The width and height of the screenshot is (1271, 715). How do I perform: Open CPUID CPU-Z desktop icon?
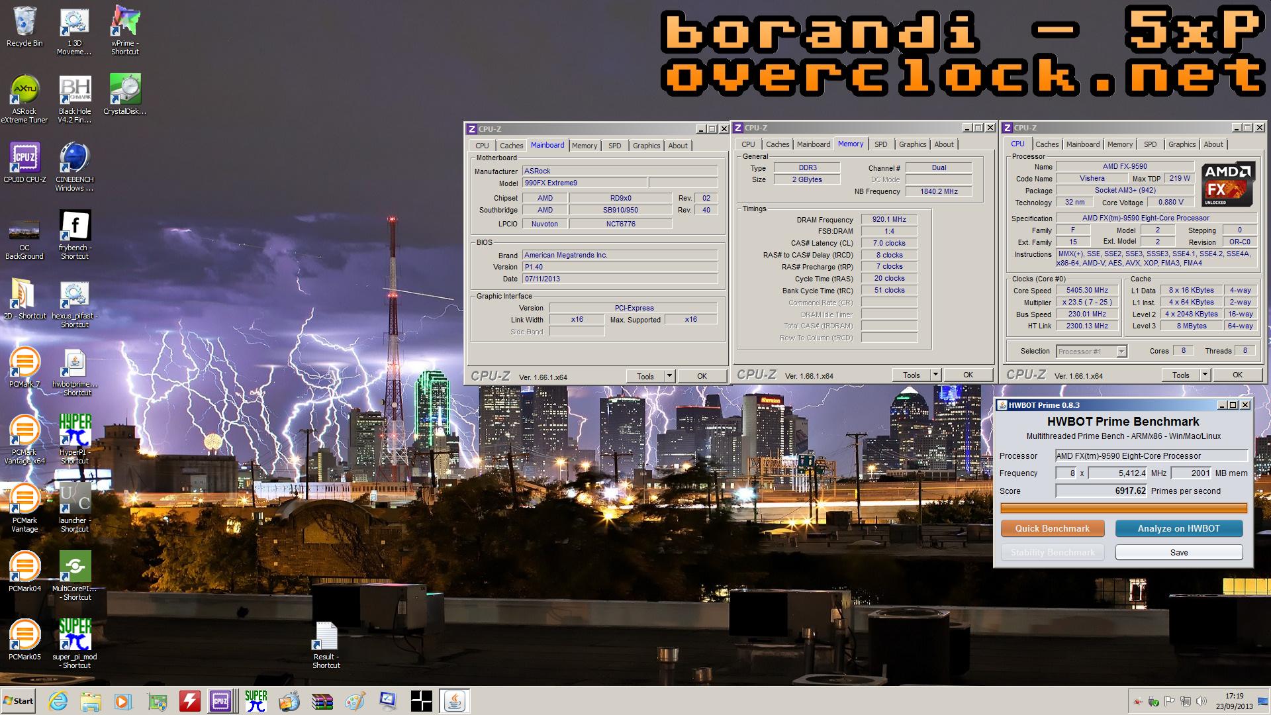coord(24,163)
